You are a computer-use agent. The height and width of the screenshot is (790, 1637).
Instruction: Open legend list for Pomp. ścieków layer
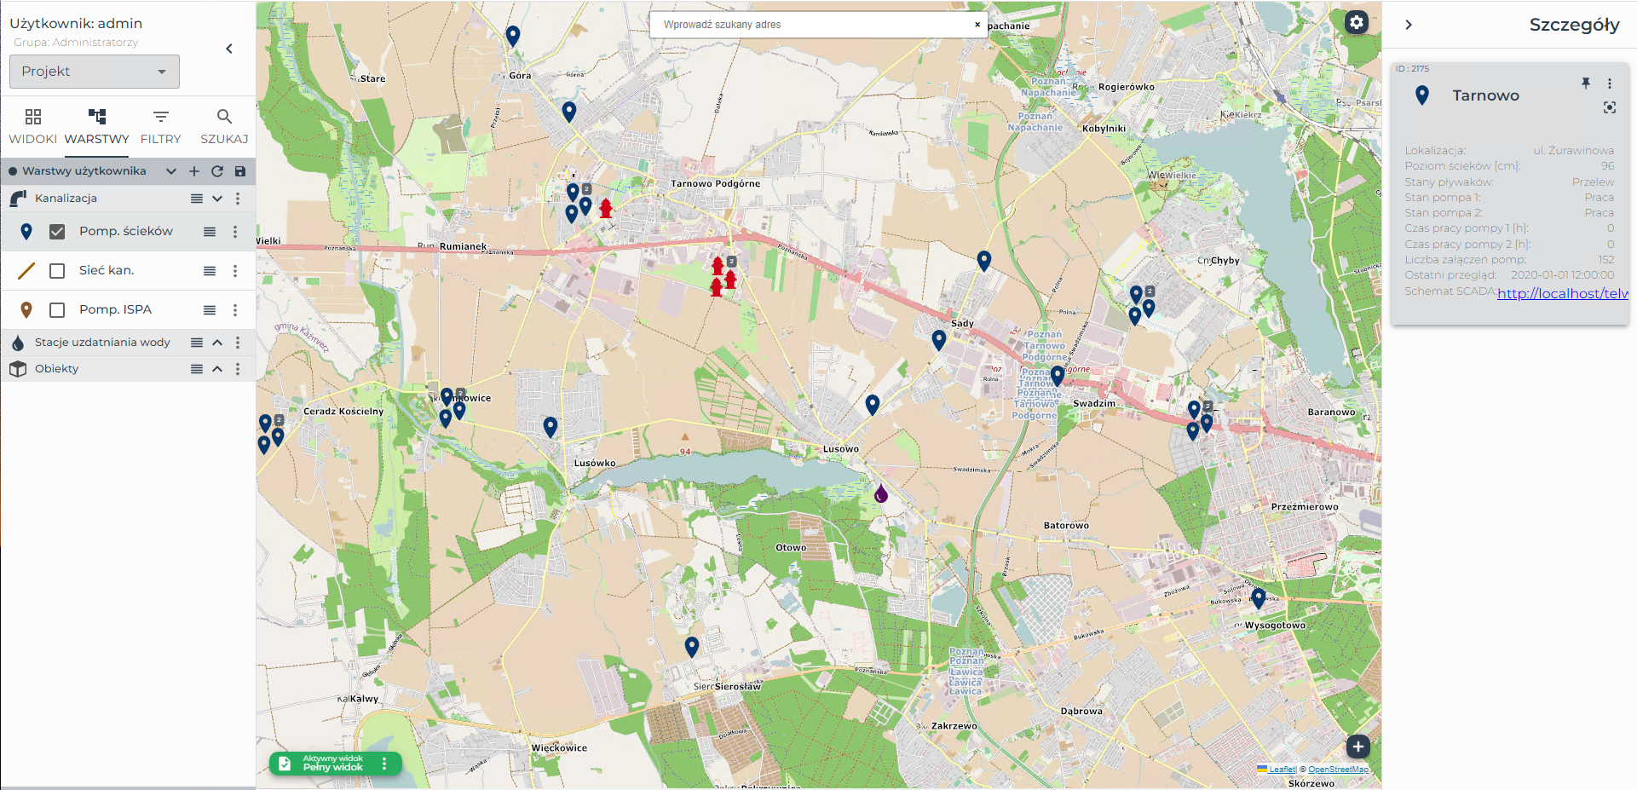[x=210, y=232]
